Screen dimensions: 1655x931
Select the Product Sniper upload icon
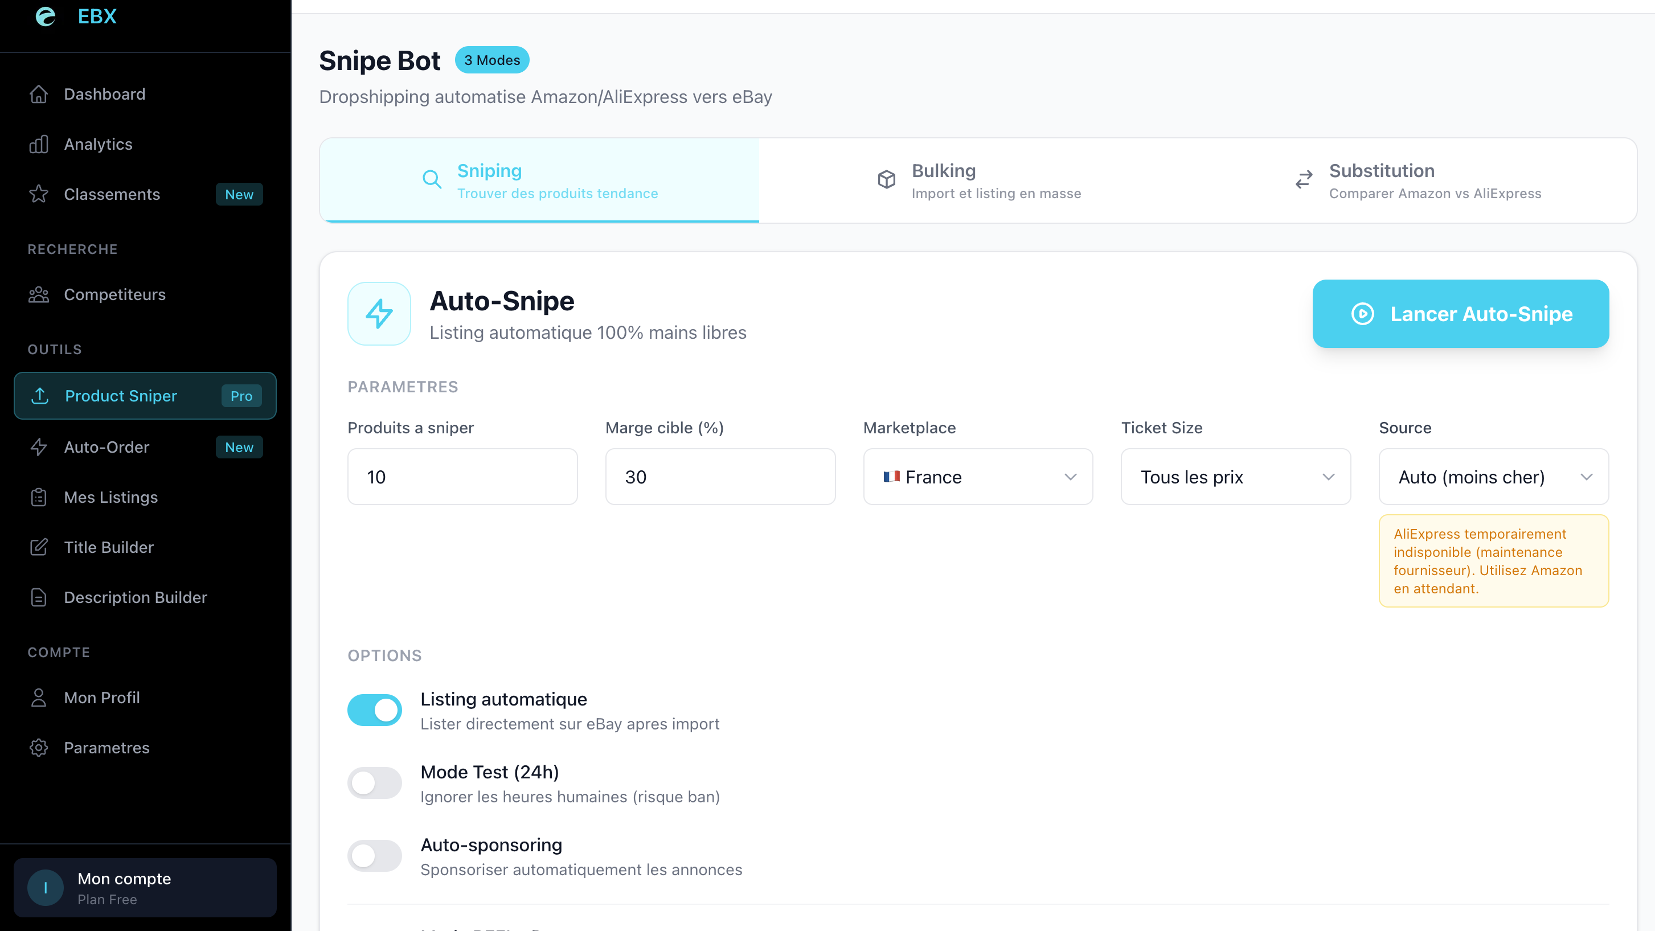(40, 396)
